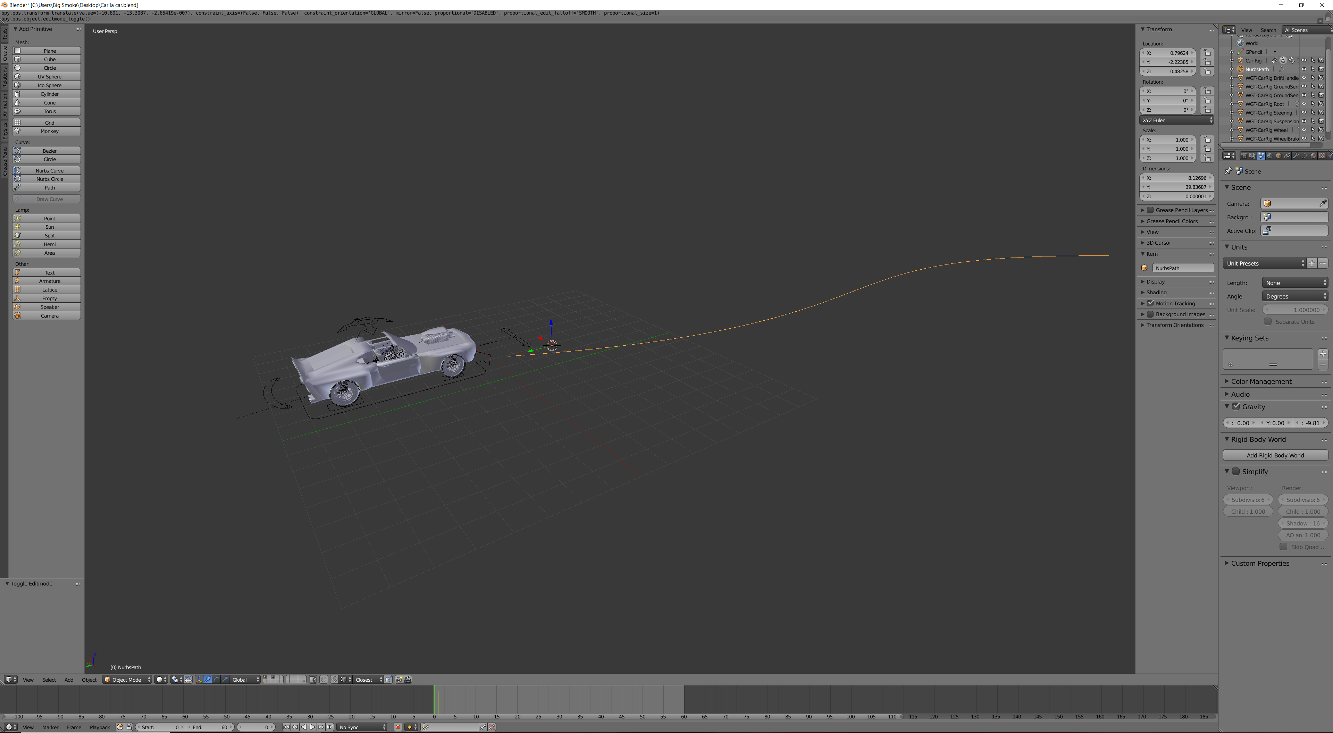1333x733 pixels.
Task: Click the X location lock icon
Action: coord(1207,53)
